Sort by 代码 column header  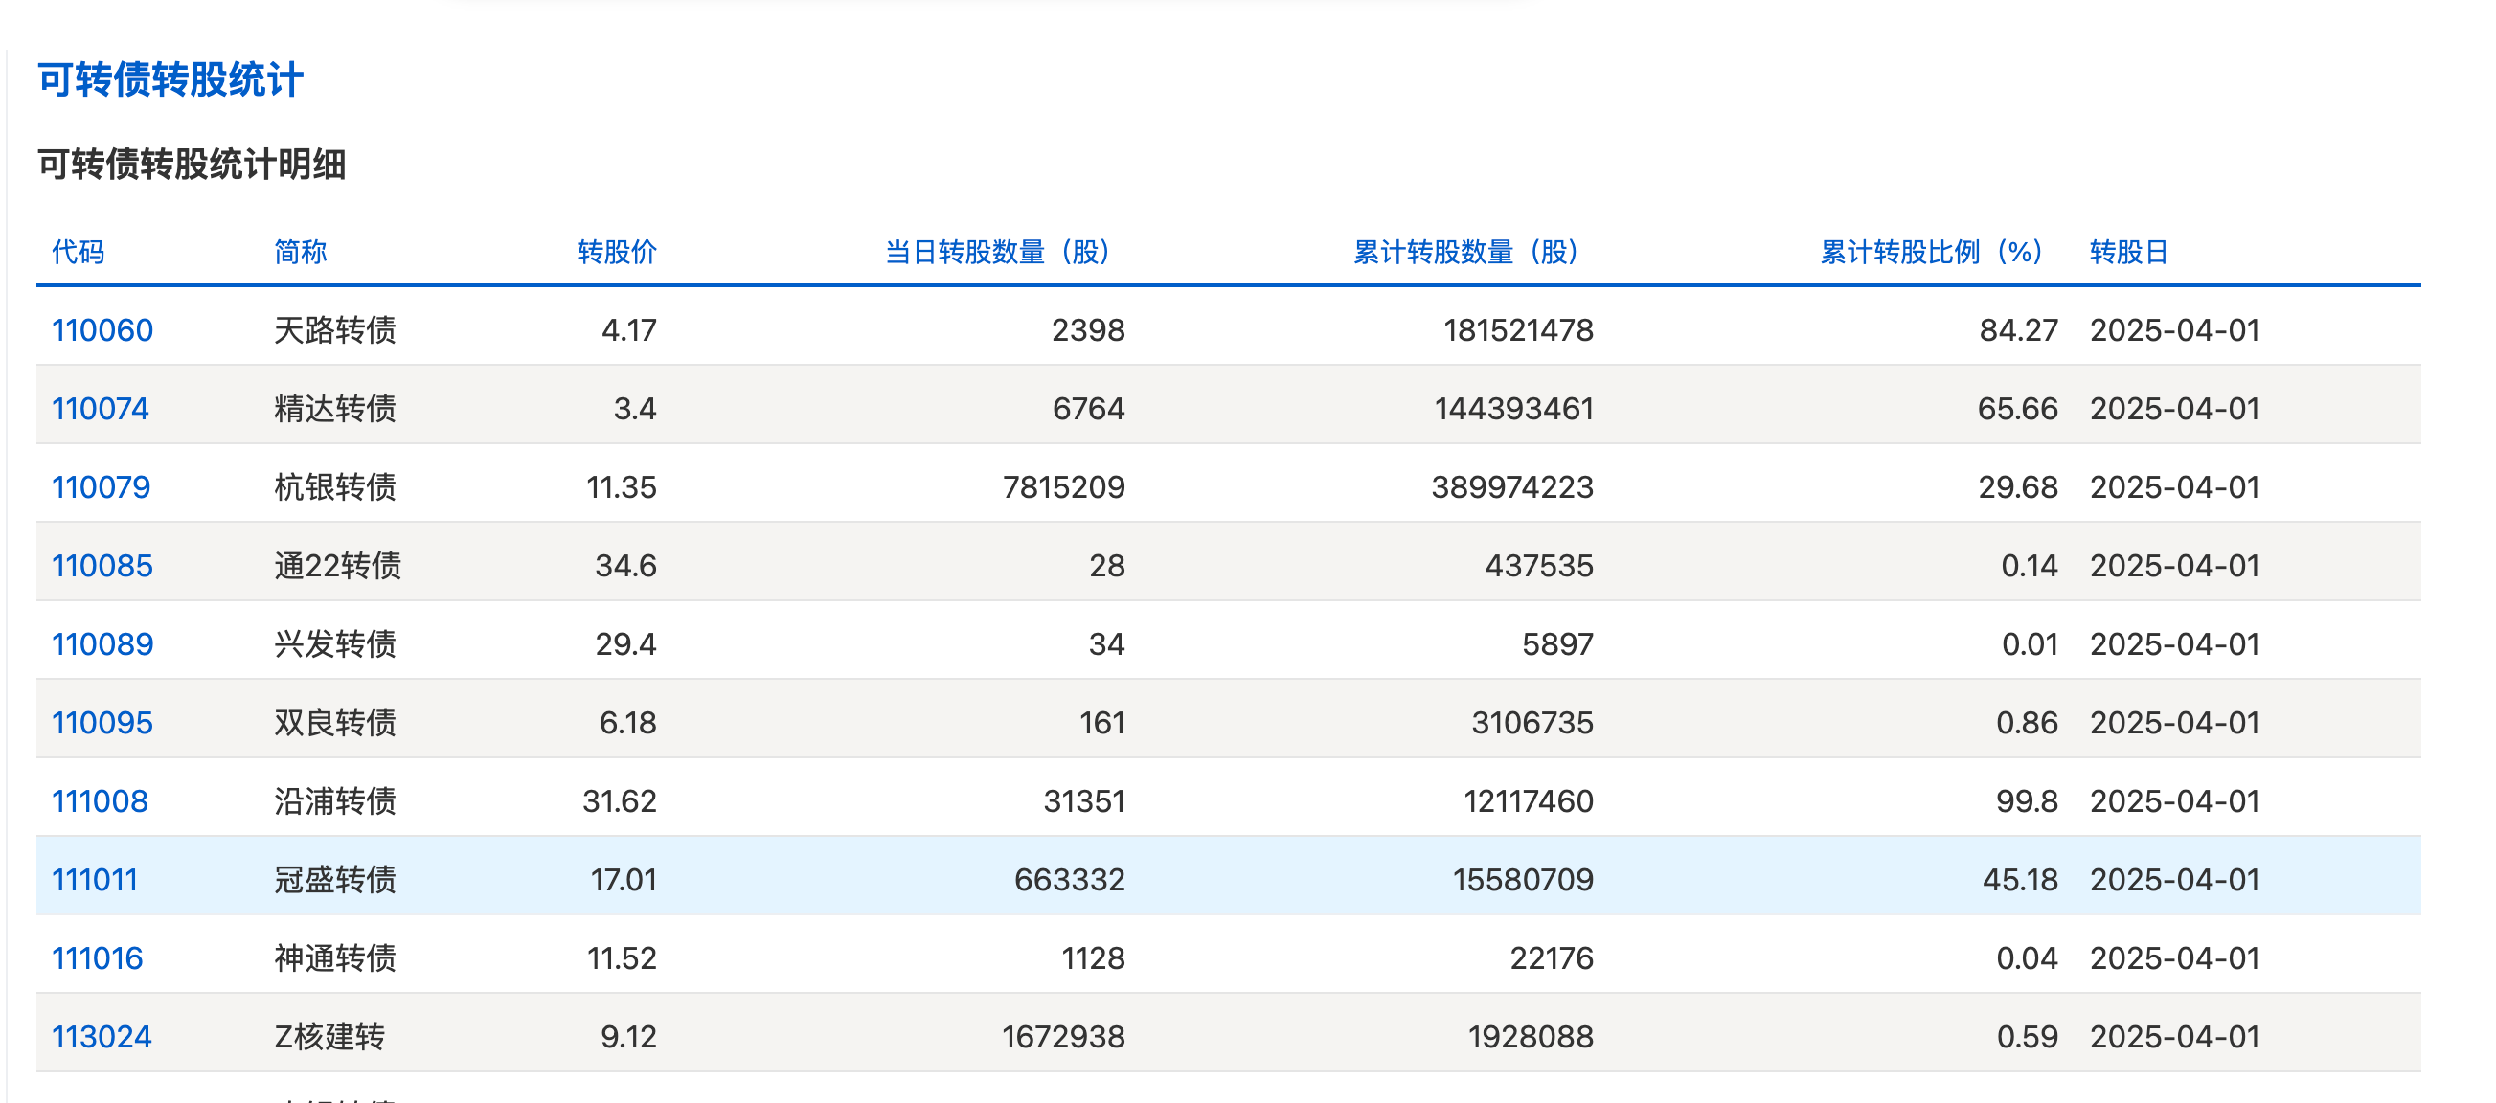click(x=78, y=252)
